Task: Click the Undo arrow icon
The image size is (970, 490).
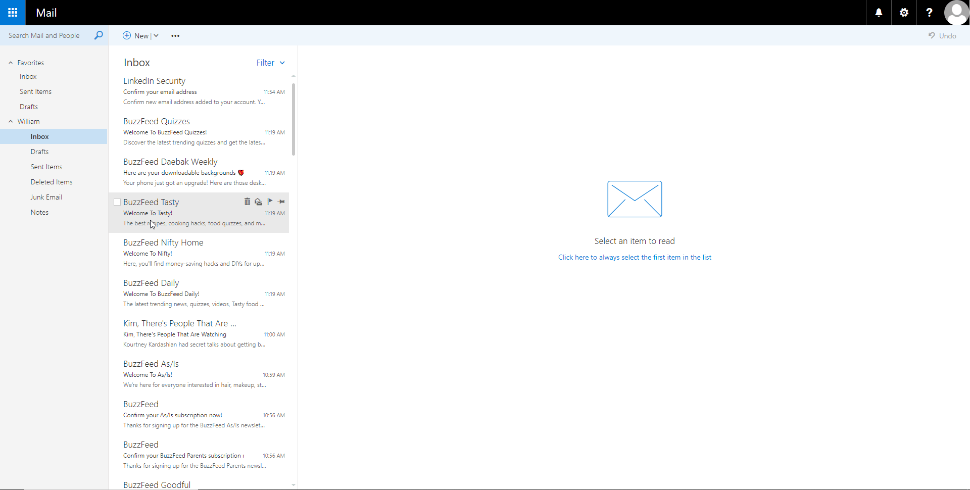Action: pos(932,35)
